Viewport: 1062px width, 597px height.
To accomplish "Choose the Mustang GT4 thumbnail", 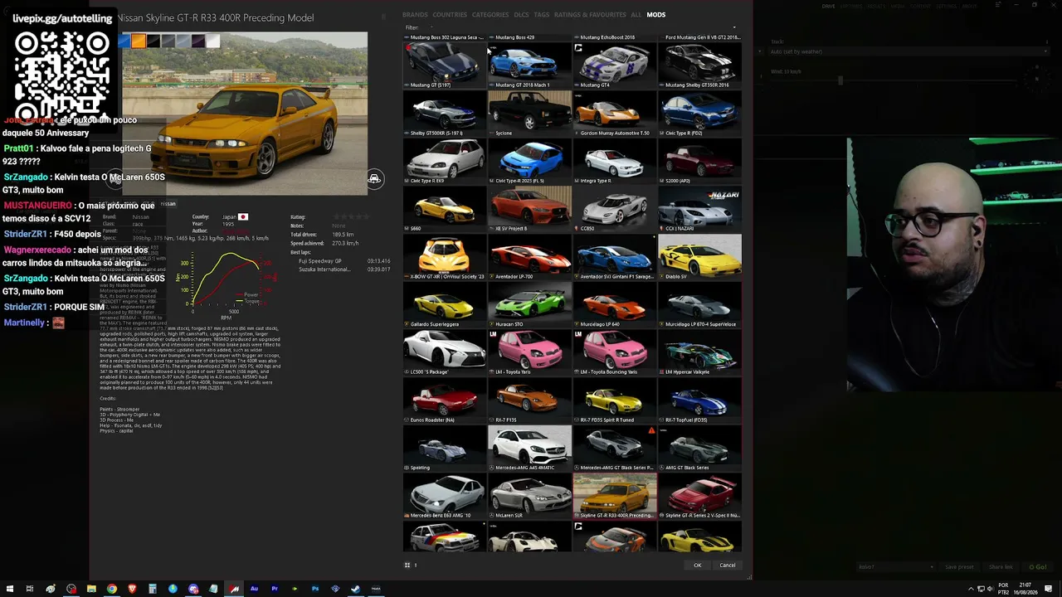I will click(614, 66).
